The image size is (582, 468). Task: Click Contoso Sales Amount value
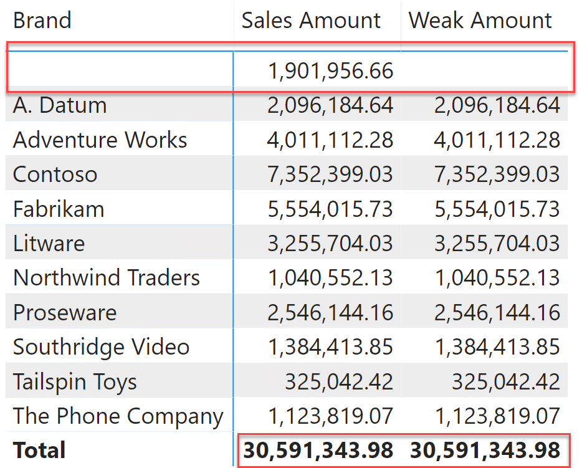click(330, 174)
